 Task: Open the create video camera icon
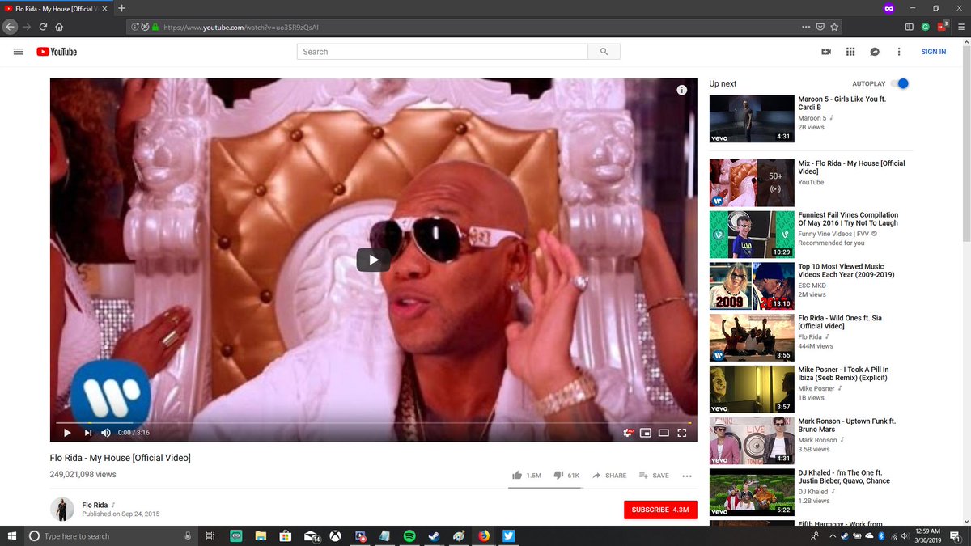(x=826, y=52)
